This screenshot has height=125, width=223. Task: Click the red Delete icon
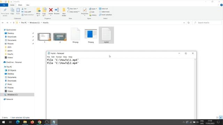tap(51, 10)
